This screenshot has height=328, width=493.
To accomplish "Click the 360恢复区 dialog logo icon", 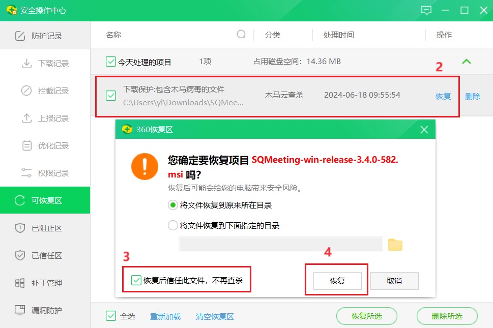I will tap(127, 129).
